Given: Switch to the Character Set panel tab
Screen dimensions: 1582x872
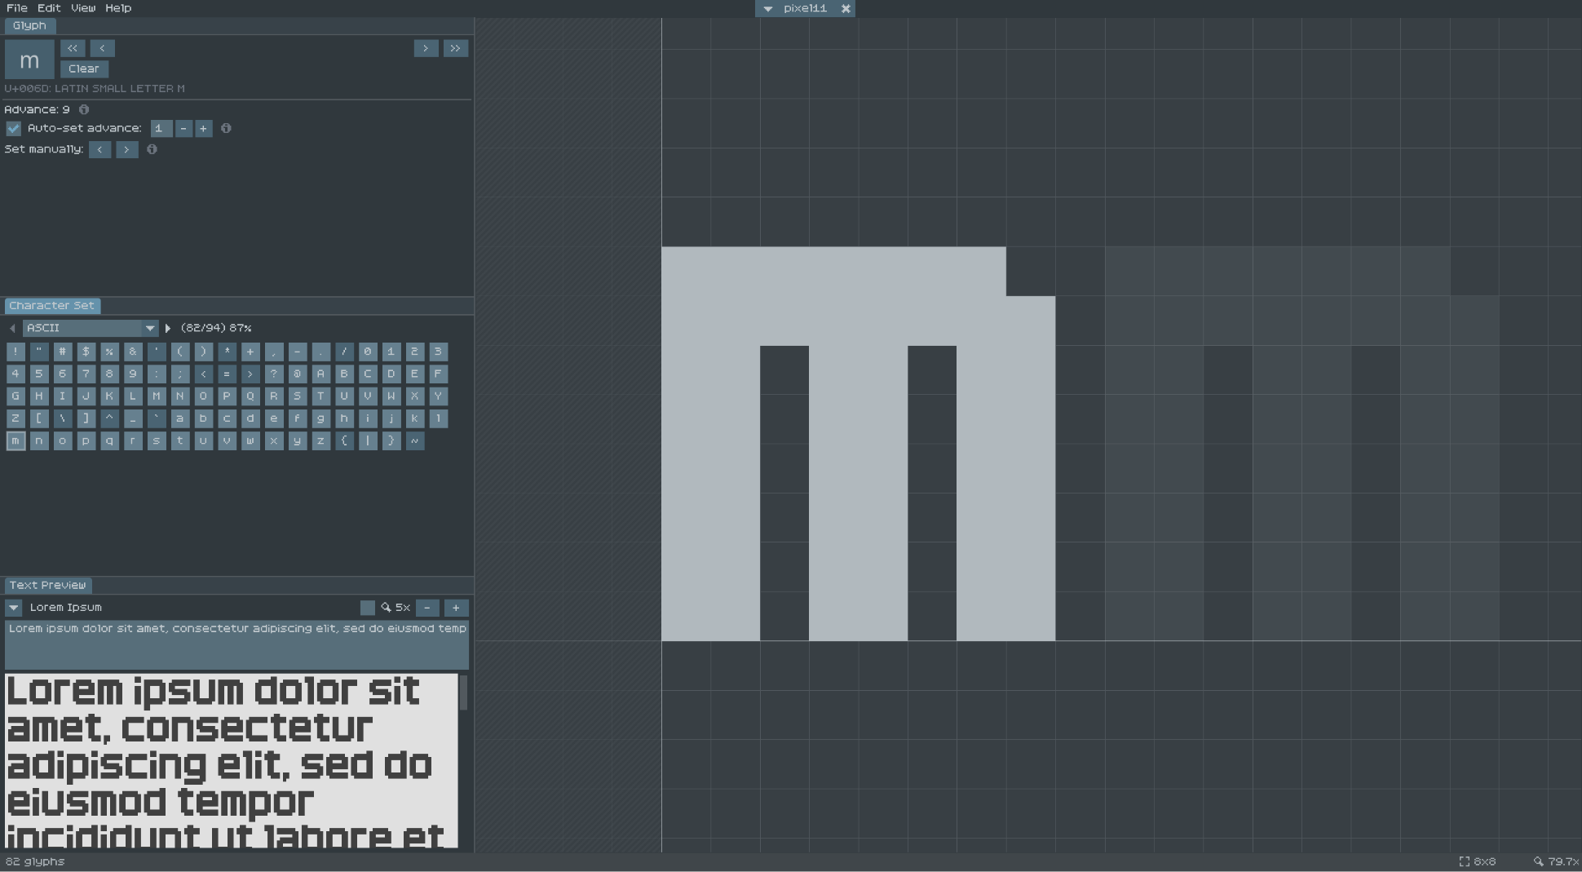Looking at the screenshot, I should [51, 305].
